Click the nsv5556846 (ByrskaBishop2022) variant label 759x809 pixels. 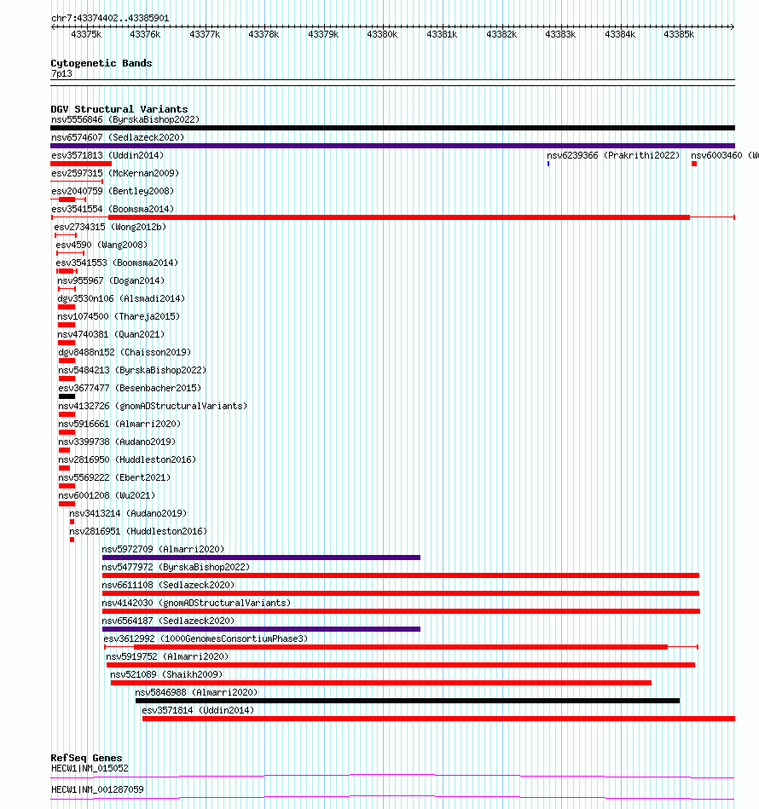tap(125, 119)
